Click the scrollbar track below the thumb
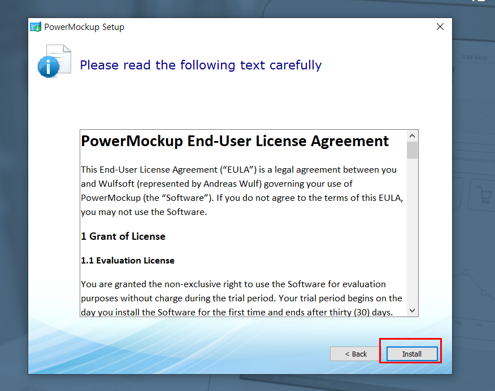Image resolution: width=495 pixels, height=391 pixels. pyautogui.click(x=412, y=232)
